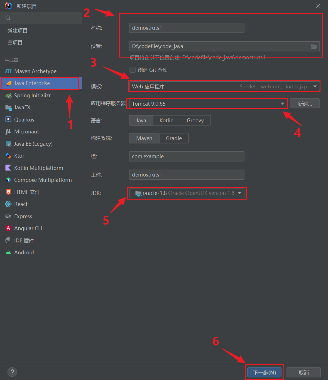This screenshot has height=380, width=328.
Task: Select the Micronaut generator
Action: 41,131
